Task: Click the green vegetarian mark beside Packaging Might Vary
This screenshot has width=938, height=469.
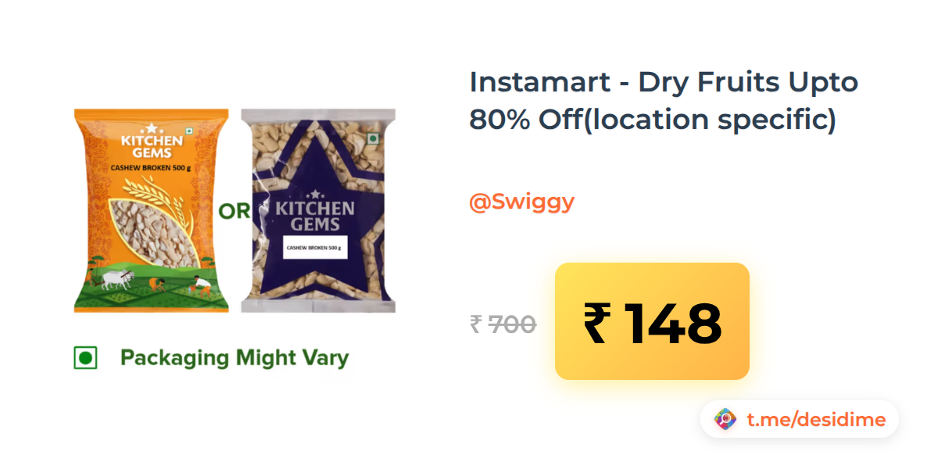Action: coord(85,359)
